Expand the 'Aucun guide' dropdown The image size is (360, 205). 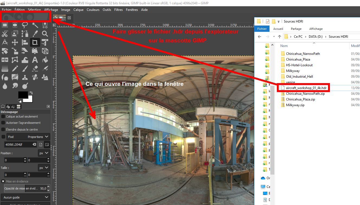(x=25, y=197)
